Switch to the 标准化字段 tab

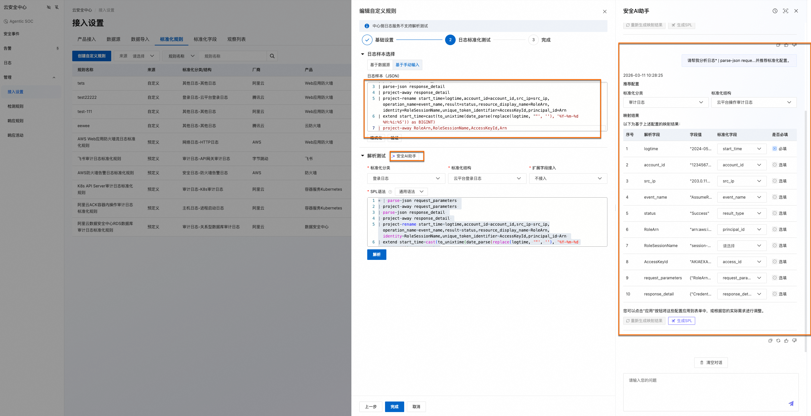[205, 39]
